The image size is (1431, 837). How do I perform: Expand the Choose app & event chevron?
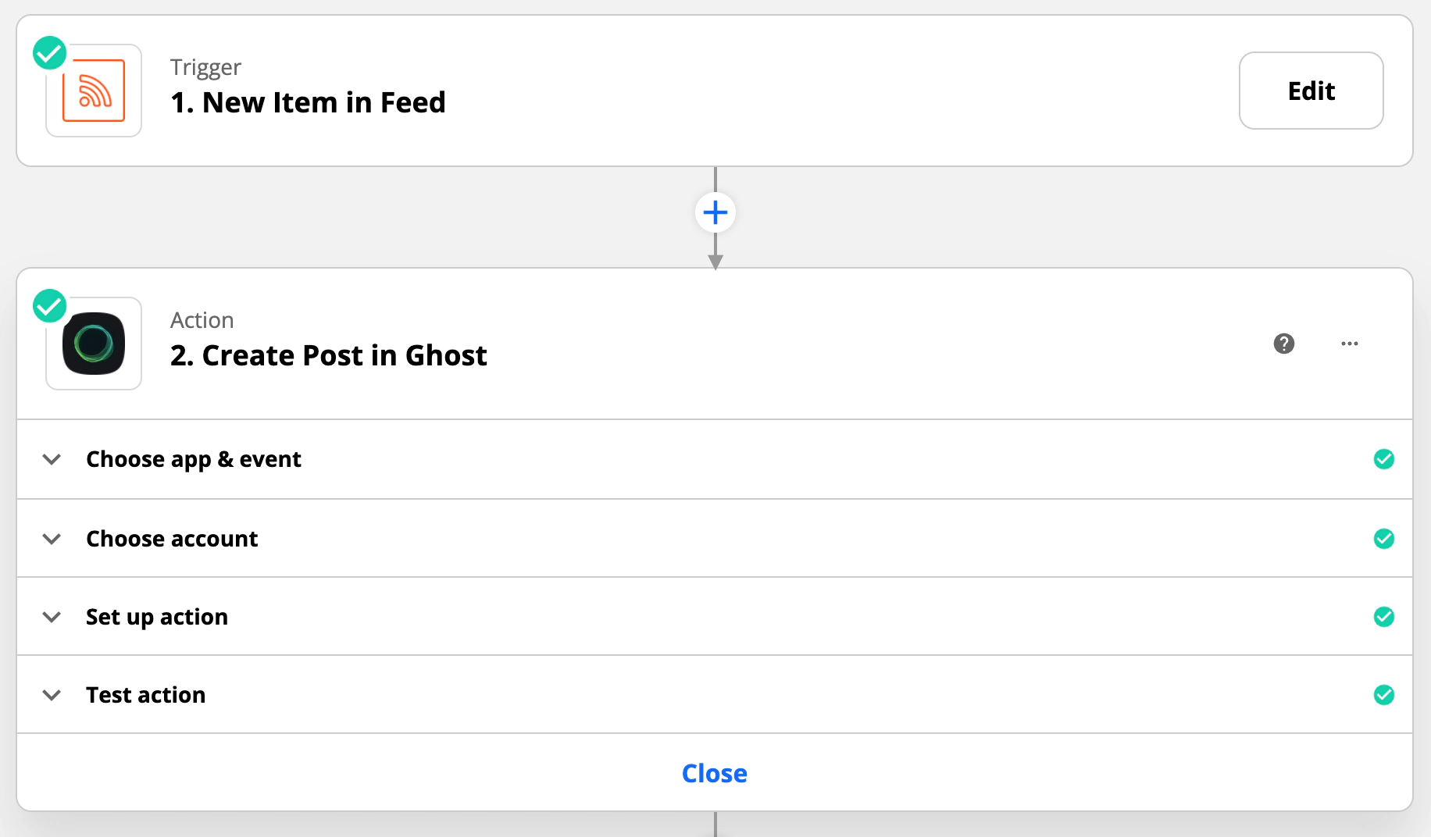click(52, 459)
